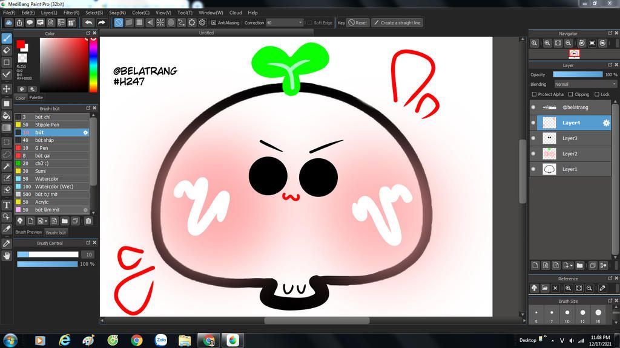Screen dimensions: 620x348
Task: Click the Navigator zoom out icon
Action: (568, 43)
